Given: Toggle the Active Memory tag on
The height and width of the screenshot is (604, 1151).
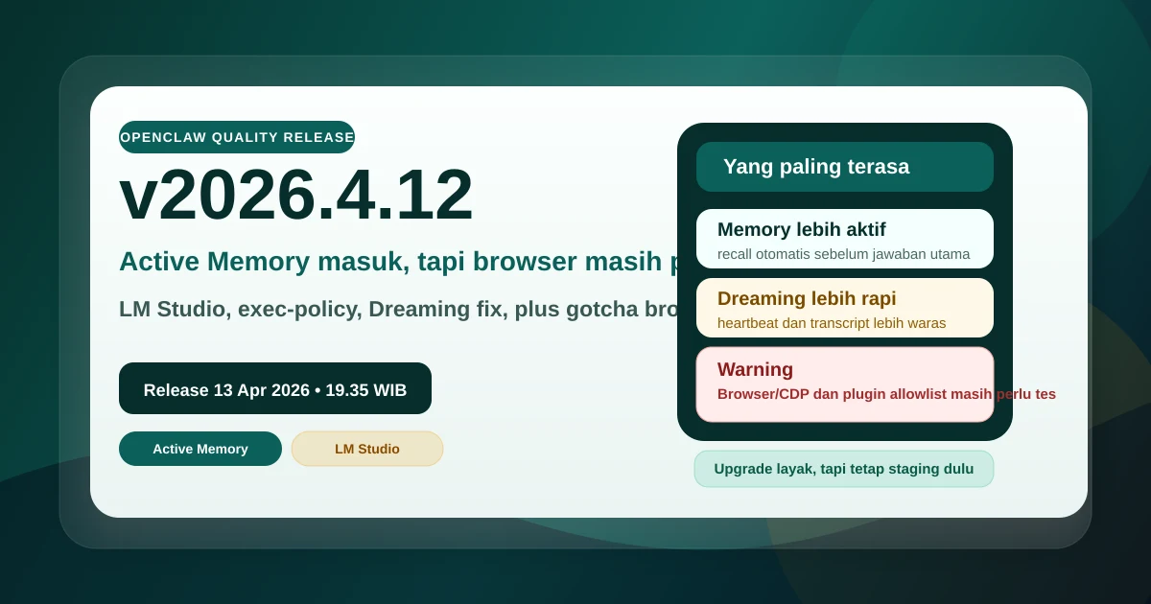Looking at the screenshot, I should 200,448.
